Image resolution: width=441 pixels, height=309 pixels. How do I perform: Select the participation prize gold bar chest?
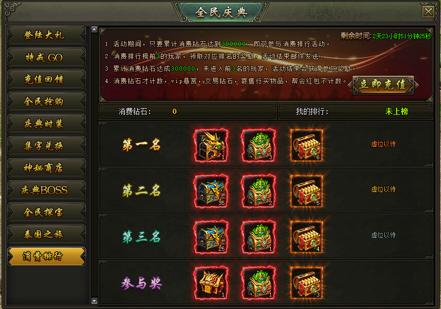click(x=306, y=283)
